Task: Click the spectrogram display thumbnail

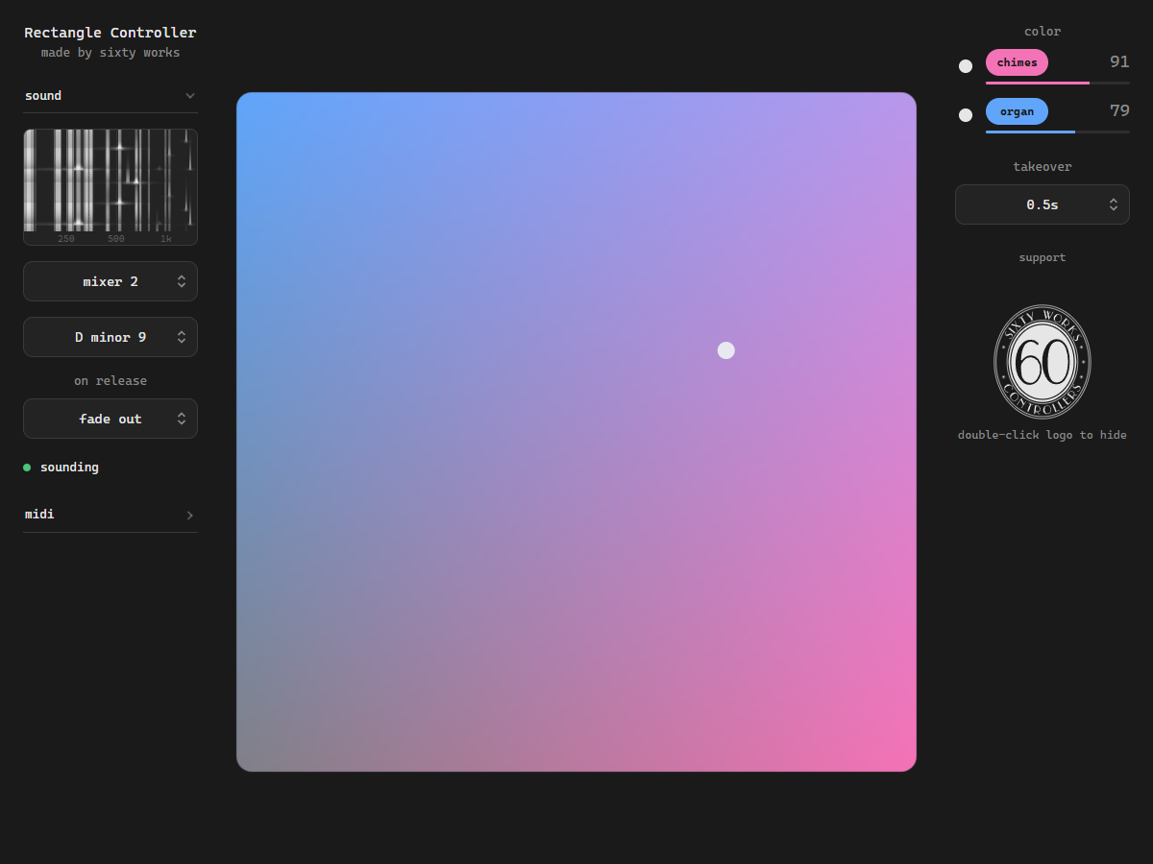Action: (110, 187)
